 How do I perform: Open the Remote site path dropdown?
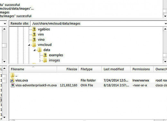(165, 24)
